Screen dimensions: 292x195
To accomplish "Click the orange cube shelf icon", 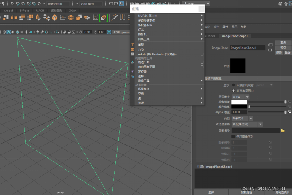I will 54,18.
